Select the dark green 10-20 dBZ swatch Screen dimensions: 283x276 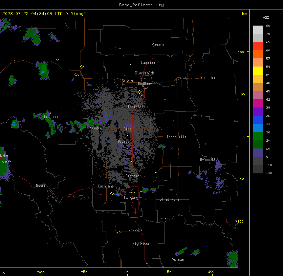258,144
